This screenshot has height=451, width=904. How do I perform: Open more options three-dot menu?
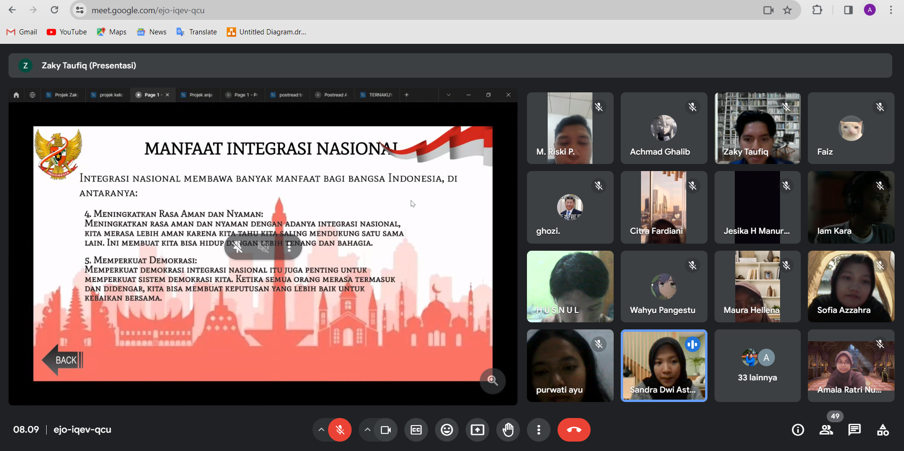[x=538, y=430]
